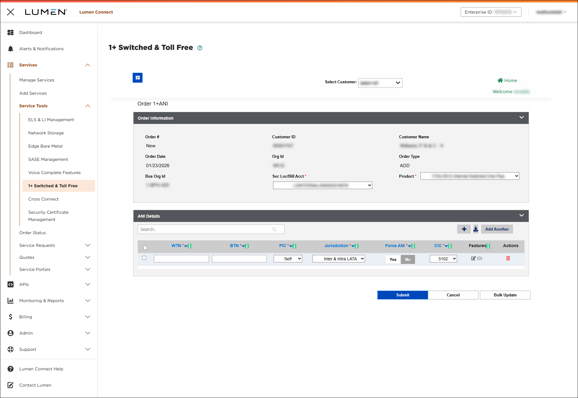Viewport: 578px width, 398px height.
Task: Set Force ANI to No
Action: (408, 259)
